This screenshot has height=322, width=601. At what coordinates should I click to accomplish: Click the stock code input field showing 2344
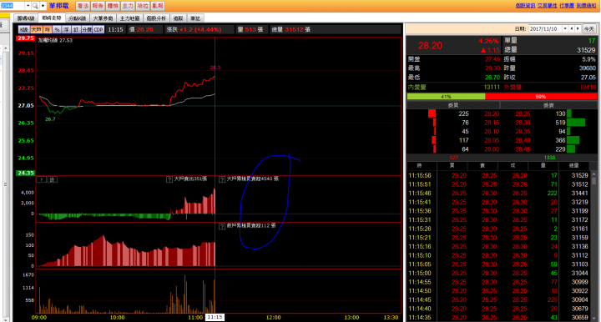tap(13, 6)
